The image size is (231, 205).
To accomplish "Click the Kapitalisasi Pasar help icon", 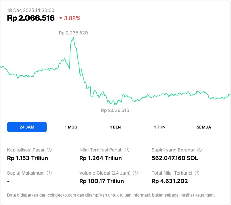I will click(x=49, y=150).
